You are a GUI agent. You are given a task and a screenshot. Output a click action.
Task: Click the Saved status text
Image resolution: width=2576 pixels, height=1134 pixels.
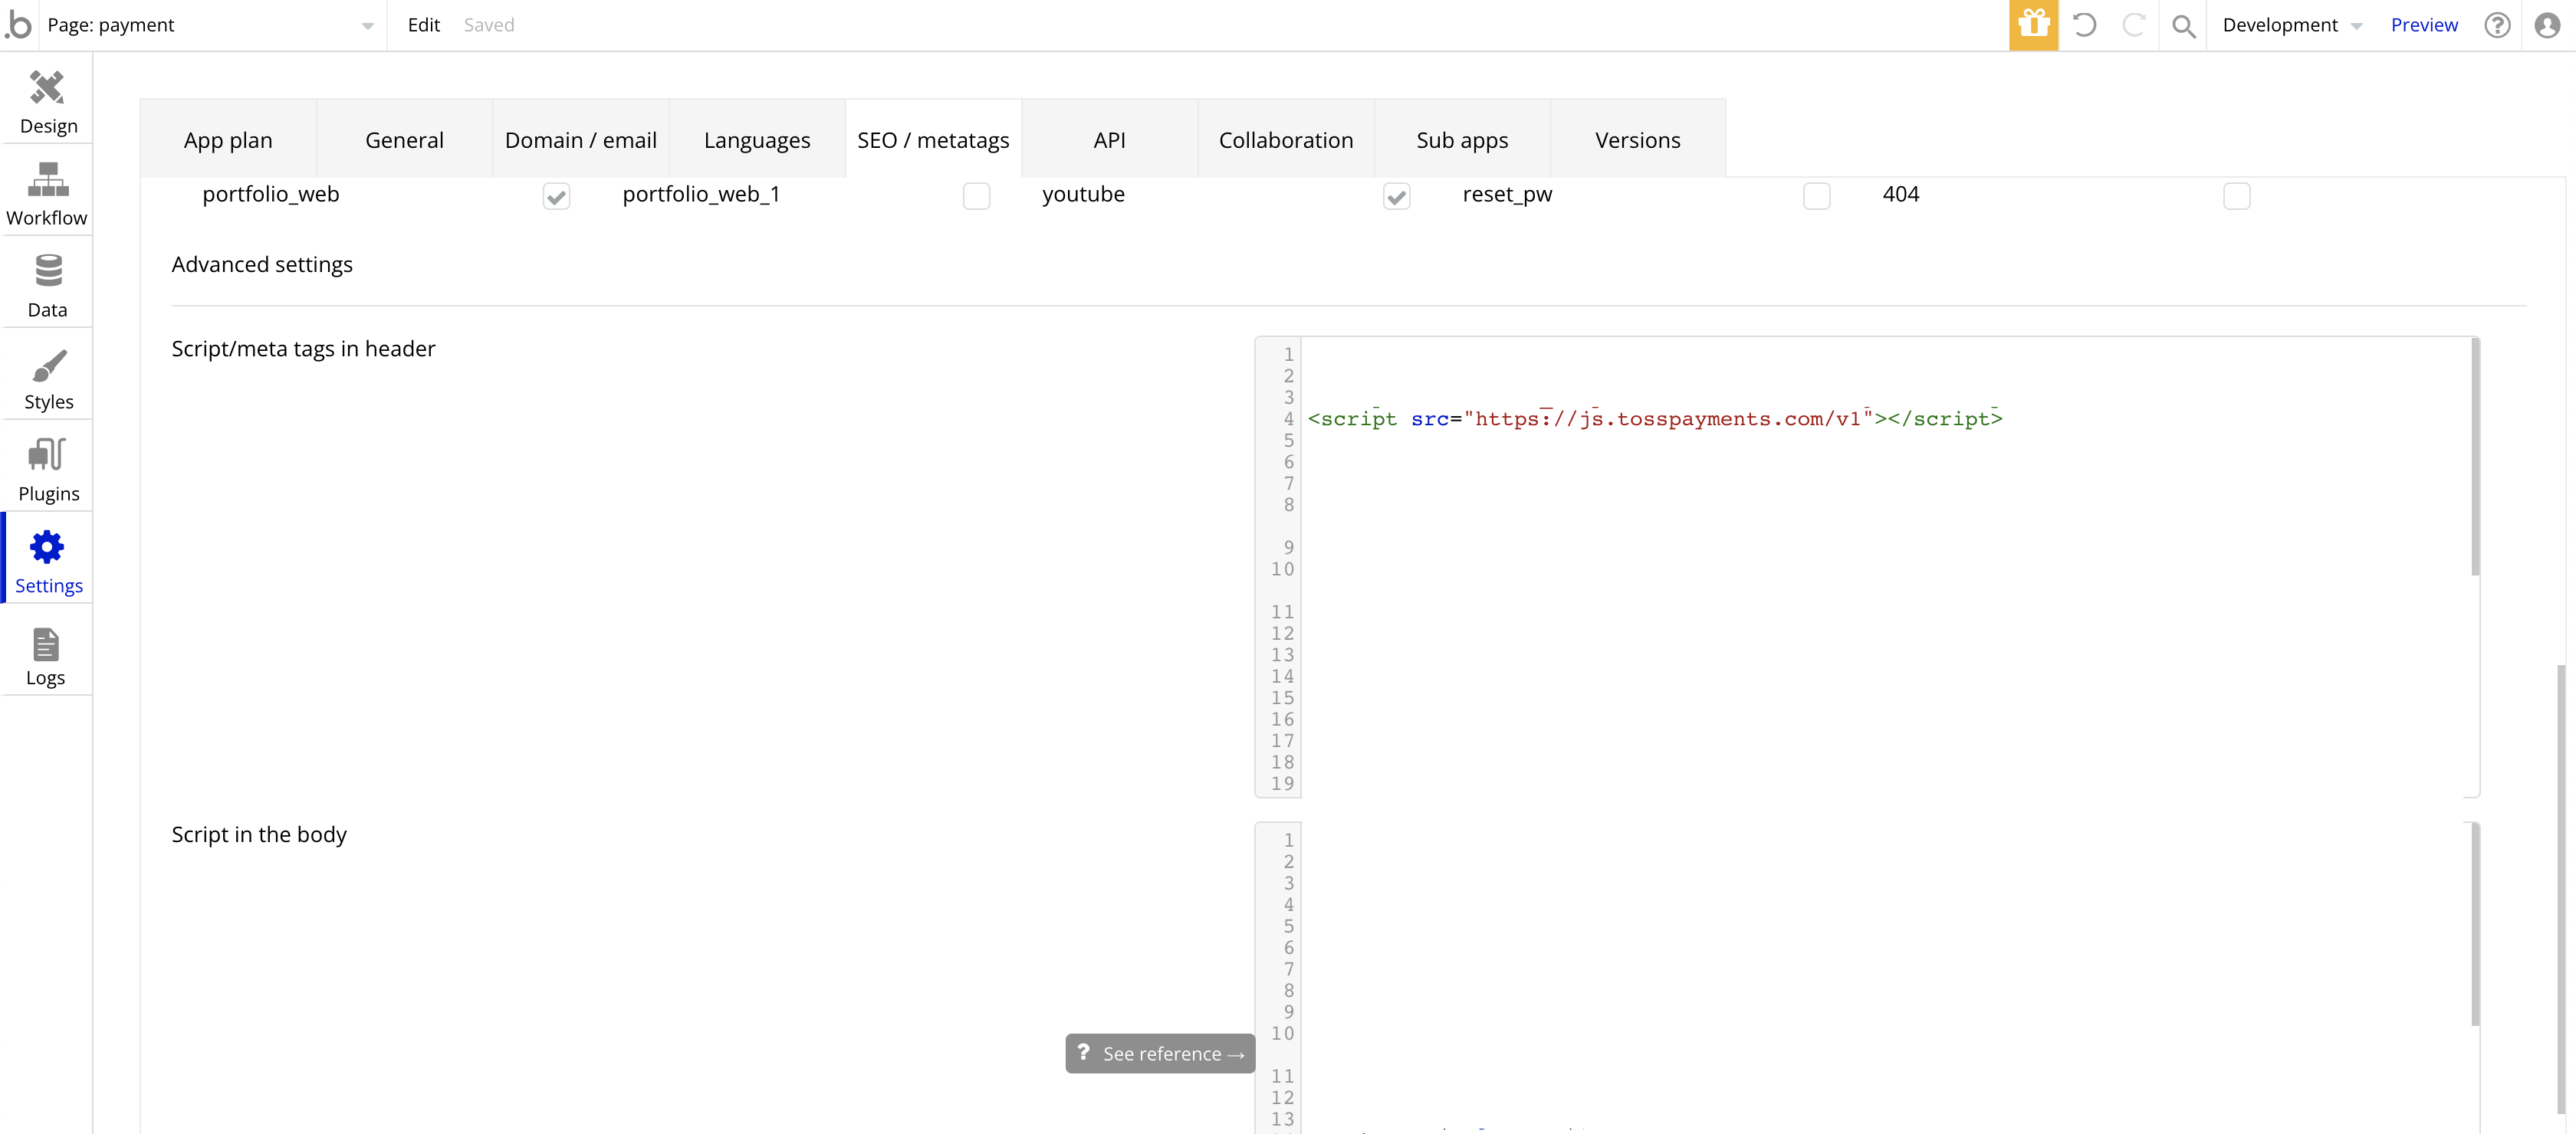pos(489,25)
